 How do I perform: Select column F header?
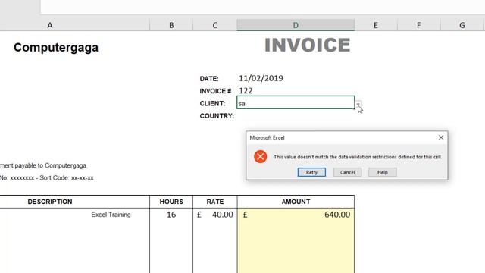[x=419, y=25]
